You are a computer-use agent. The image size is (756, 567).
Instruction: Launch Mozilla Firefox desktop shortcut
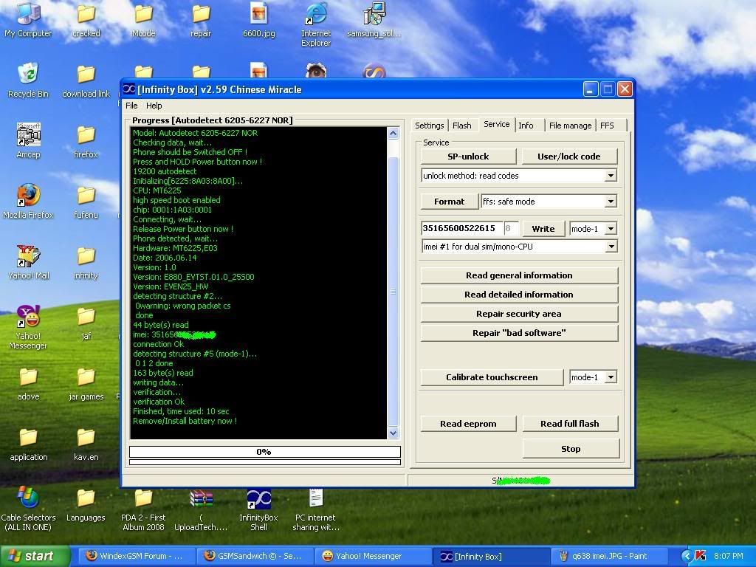28,201
